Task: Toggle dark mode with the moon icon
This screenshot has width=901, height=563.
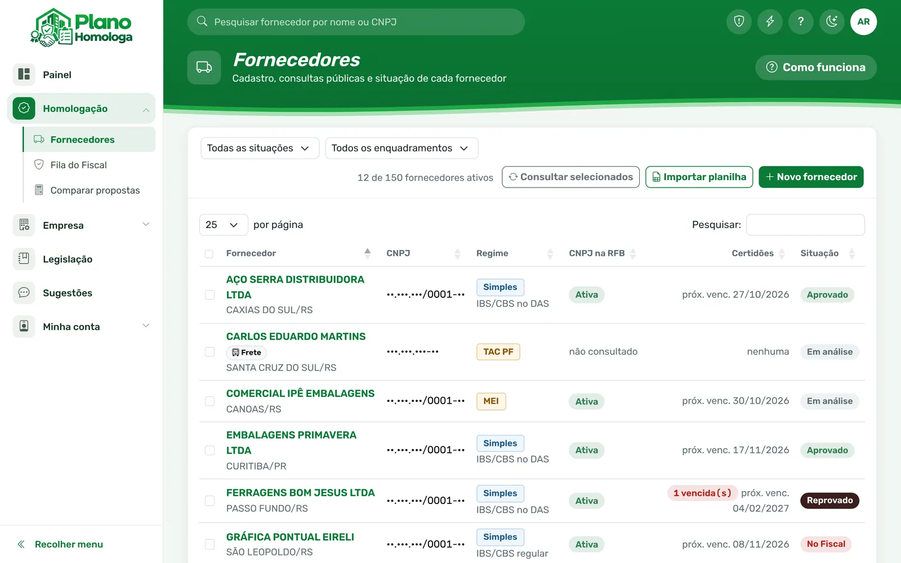Action: 832,22
